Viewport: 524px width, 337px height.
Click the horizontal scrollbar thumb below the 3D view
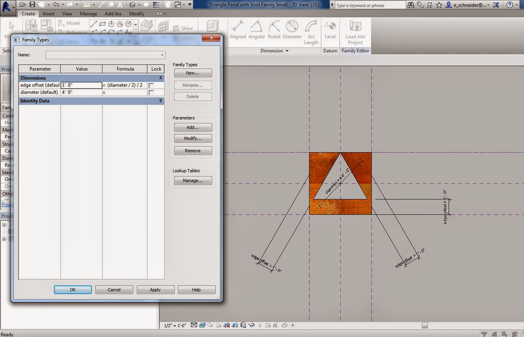click(x=425, y=326)
